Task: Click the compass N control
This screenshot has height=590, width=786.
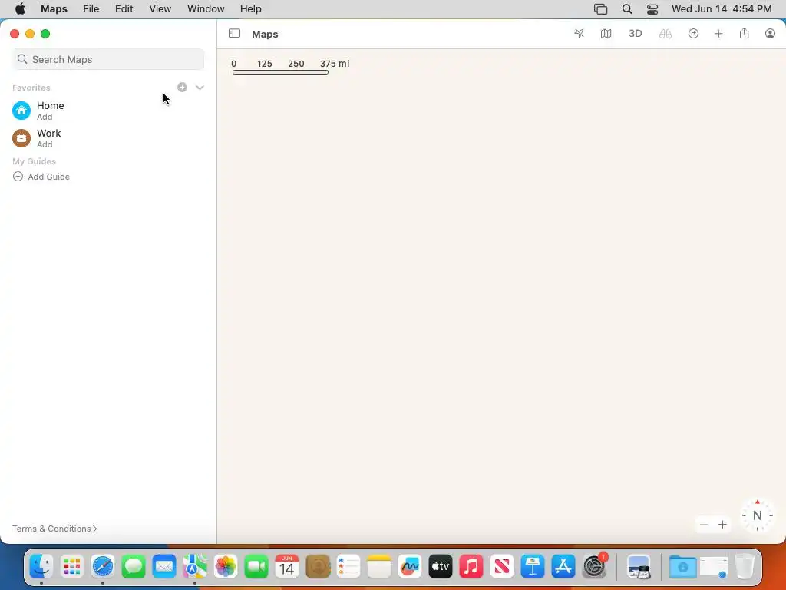Action: (x=758, y=515)
